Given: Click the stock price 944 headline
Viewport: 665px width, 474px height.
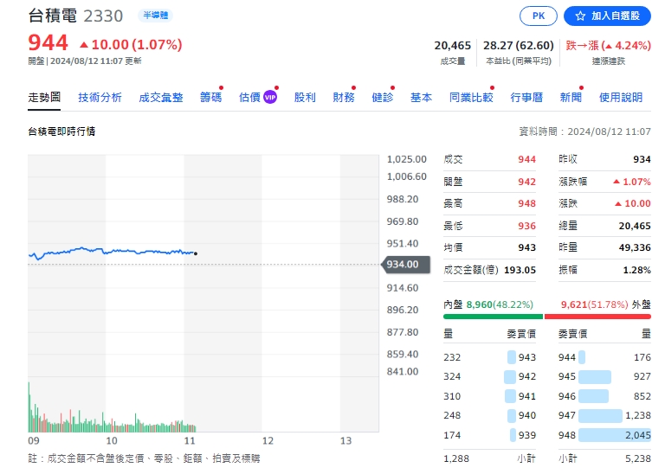Looking at the screenshot, I should tap(48, 42).
